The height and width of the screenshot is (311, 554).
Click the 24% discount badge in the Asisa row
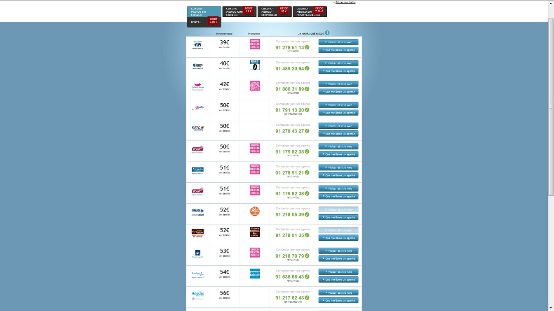coord(255,211)
